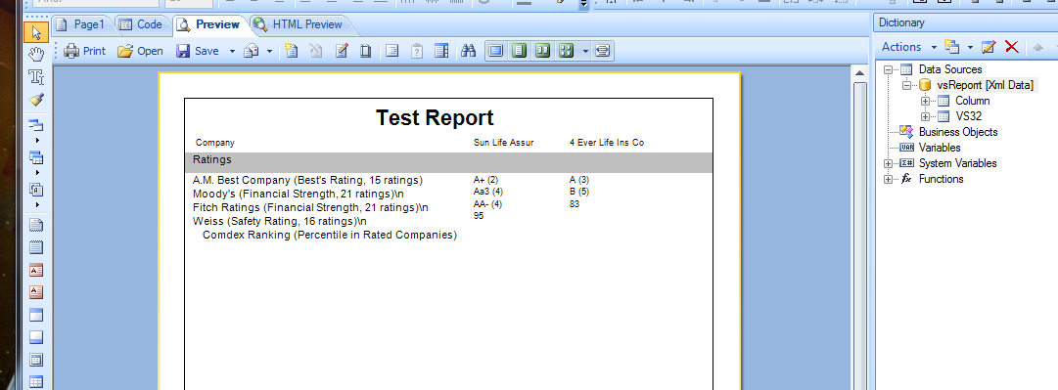Click the grayed Delete Page icon
The width and height of the screenshot is (1058, 390).
point(316,51)
